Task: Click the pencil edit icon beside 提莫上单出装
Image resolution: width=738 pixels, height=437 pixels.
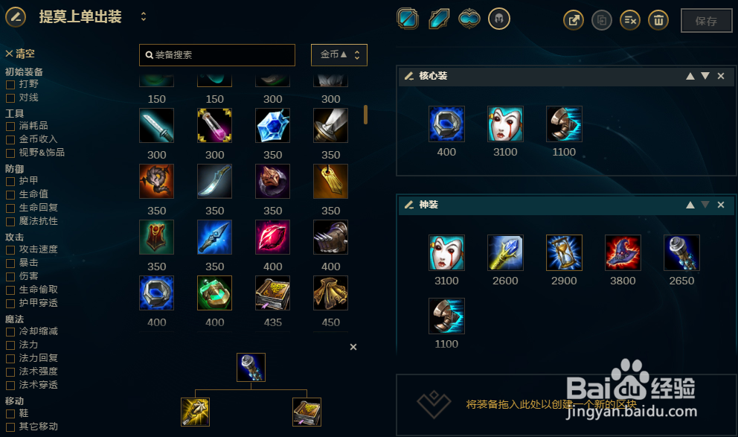Action: tap(16, 17)
